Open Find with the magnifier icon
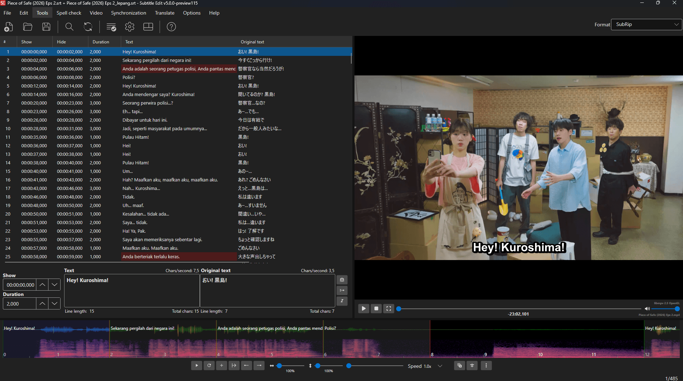 [69, 27]
